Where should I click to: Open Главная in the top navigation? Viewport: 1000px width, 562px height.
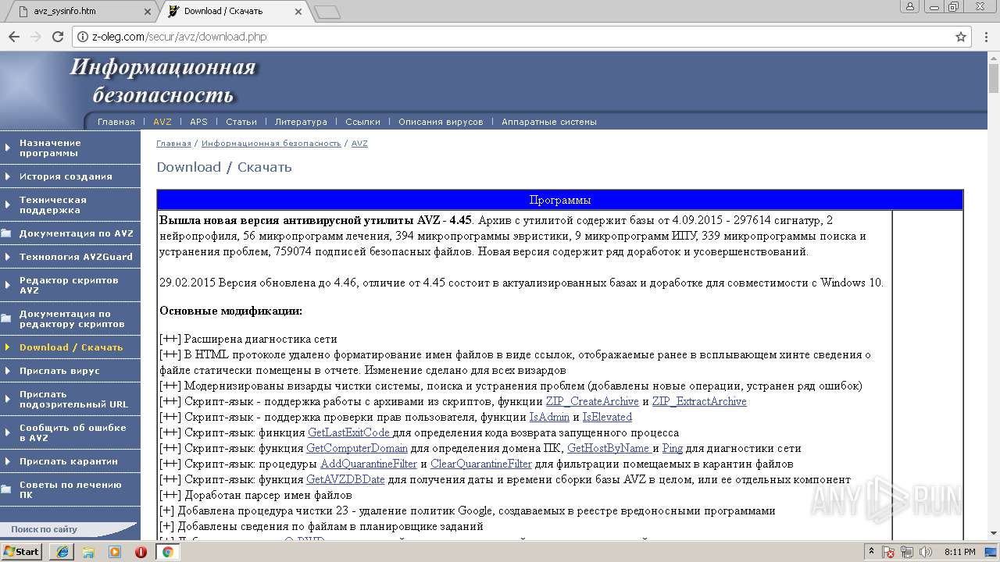coord(116,122)
